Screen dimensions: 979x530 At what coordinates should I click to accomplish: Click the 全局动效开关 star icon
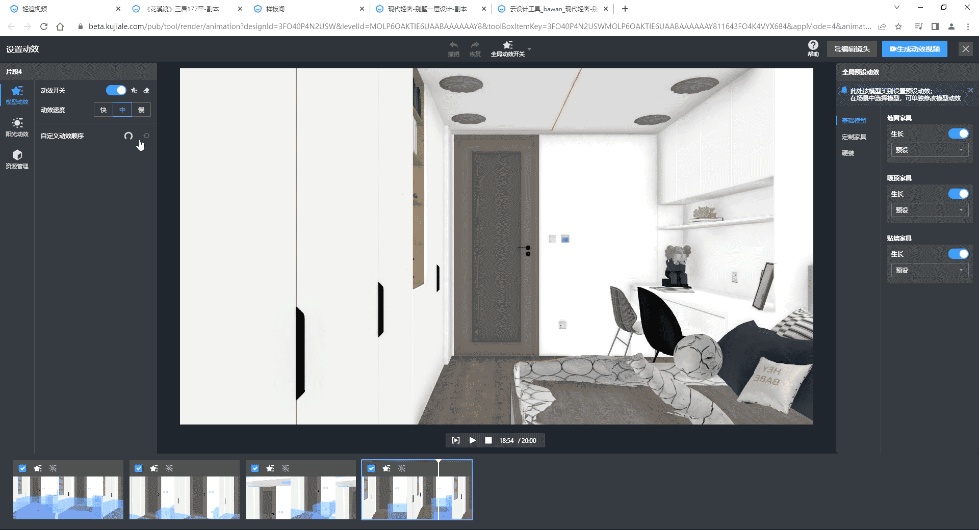pyautogui.click(x=507, y=45)
